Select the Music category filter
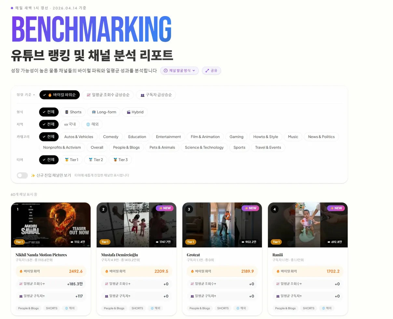Image resolution: width=393 pixels, height=319 pixels. coord(293,137)
